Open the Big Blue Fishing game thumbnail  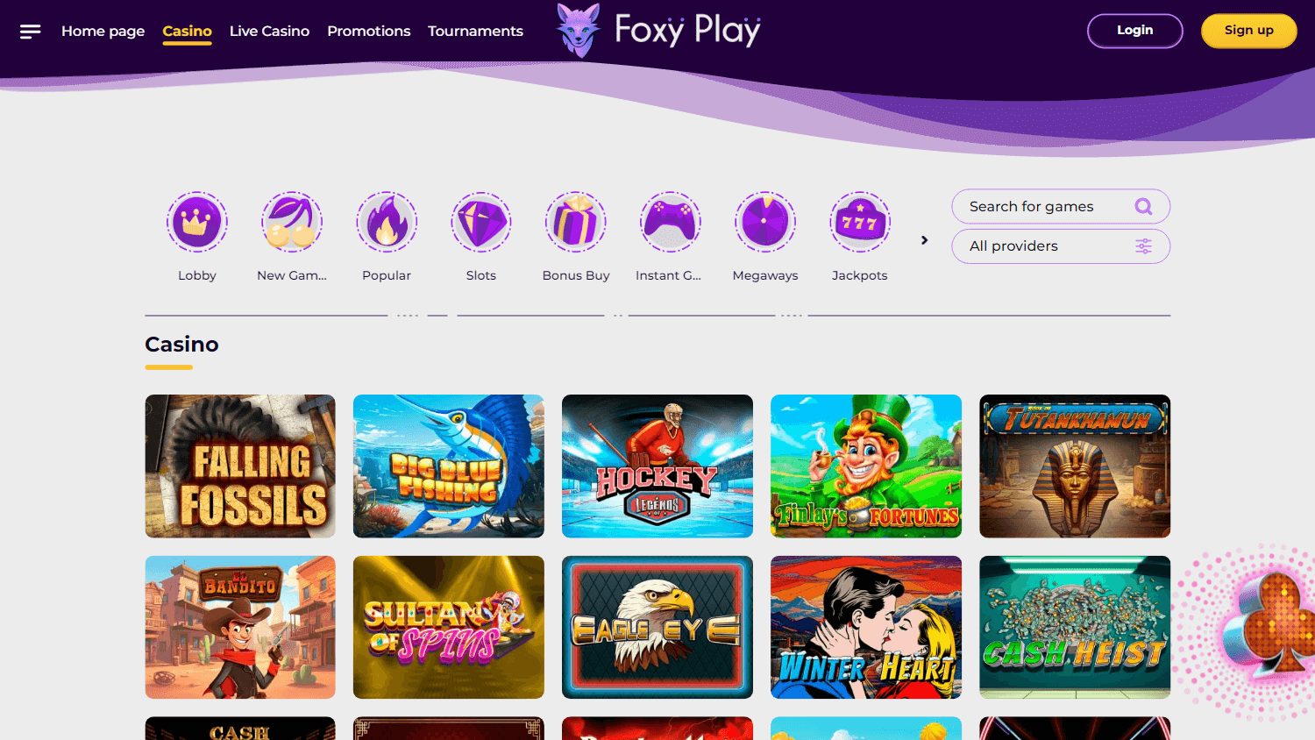(x=449, y=466)
